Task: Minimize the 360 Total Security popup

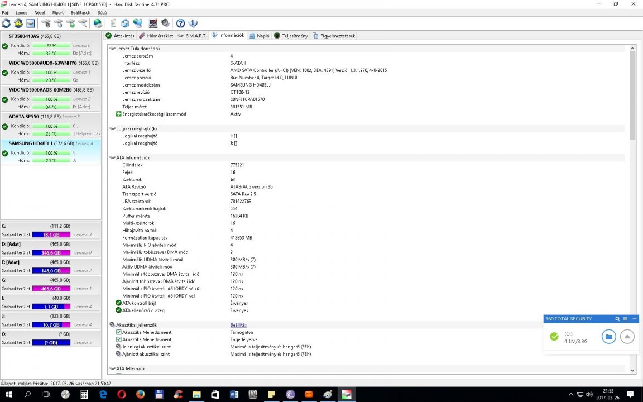Action: point(635,319)
